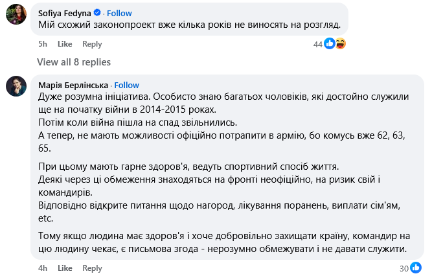
Task: Click the laughing emoji reaction icon
Action: [339, 43]
